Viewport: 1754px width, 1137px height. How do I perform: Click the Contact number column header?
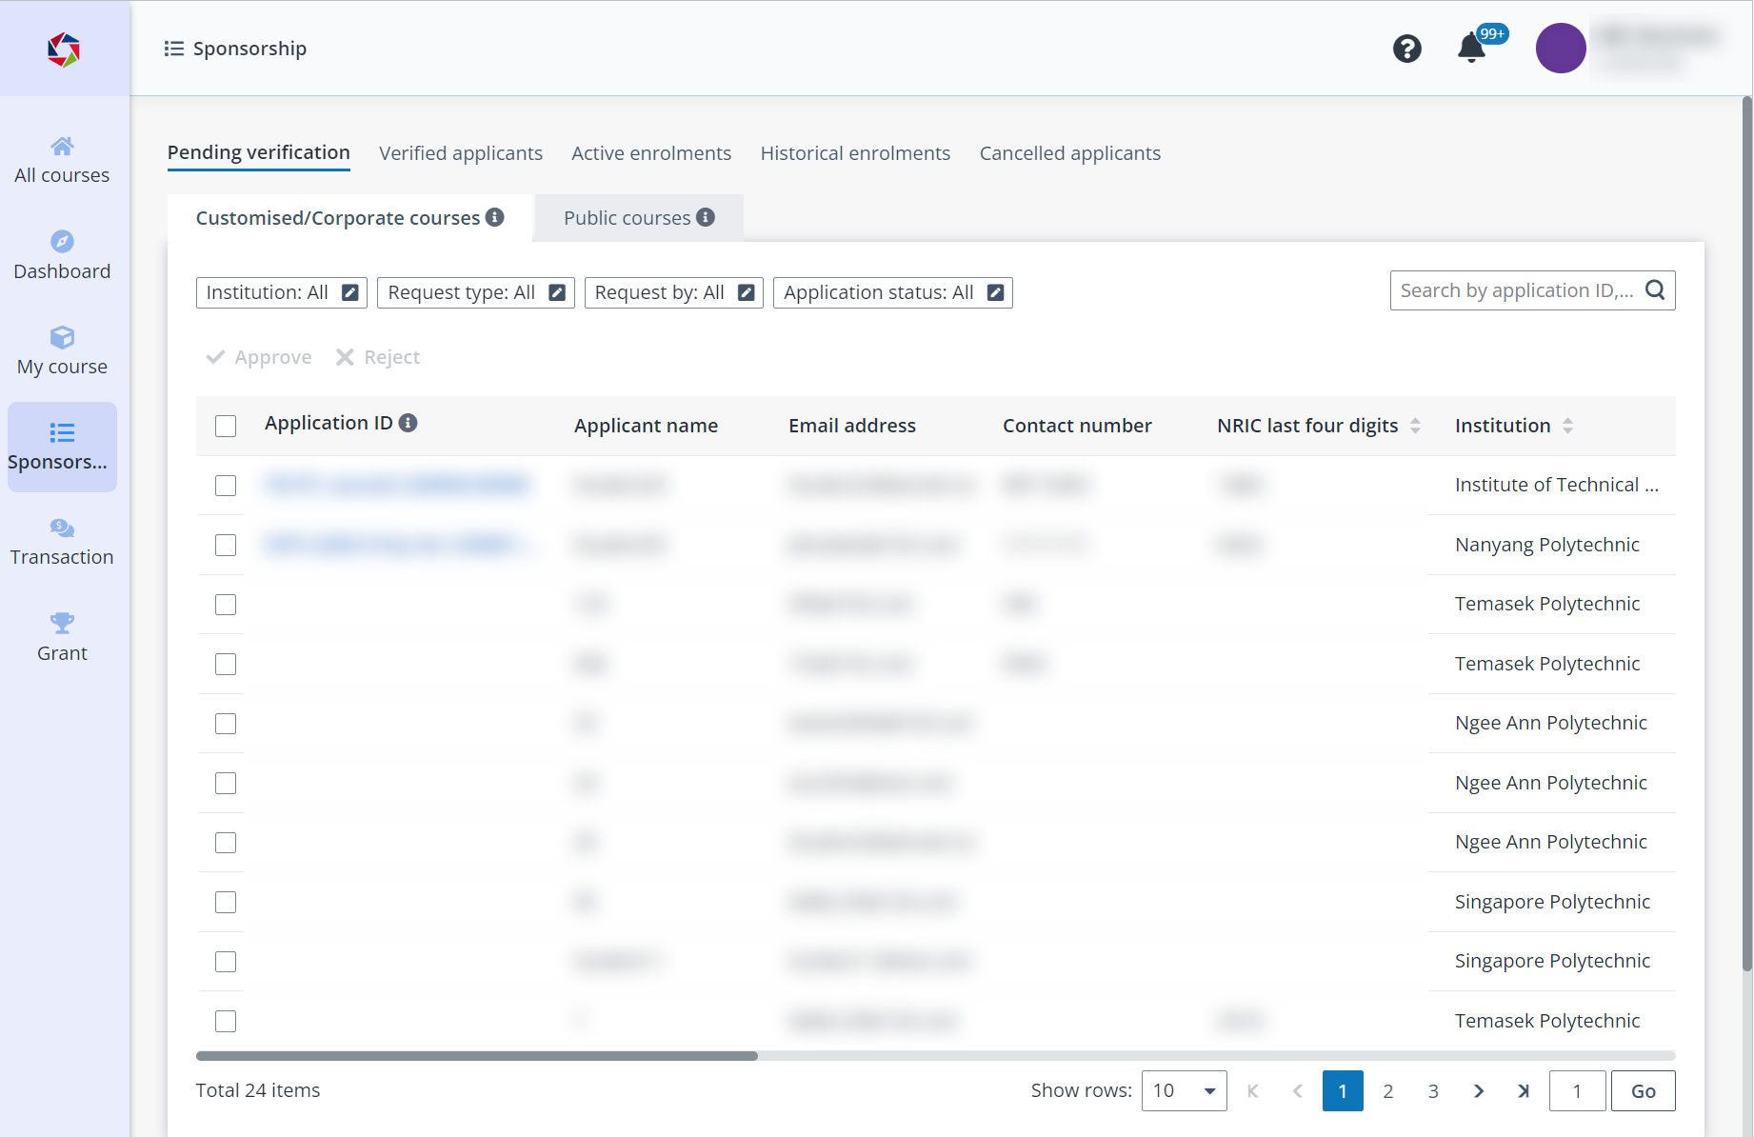pyautogui.click(x=1077, y=426)
